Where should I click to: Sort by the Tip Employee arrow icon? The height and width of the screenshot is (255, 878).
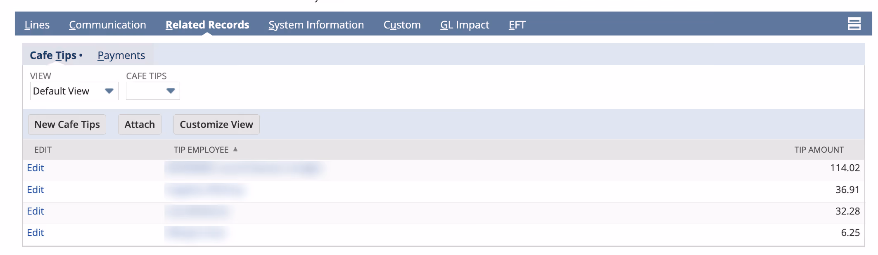click(235, 149)
